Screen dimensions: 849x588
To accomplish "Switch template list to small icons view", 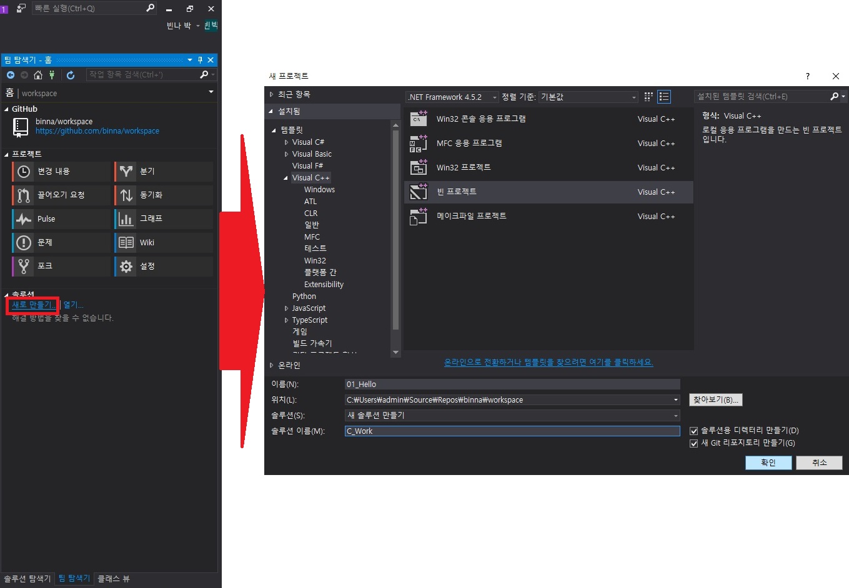I will 648,97.
